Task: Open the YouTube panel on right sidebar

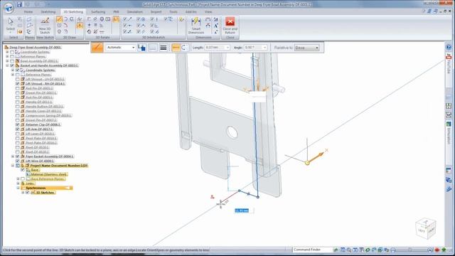Action: [x=449, y=63]
